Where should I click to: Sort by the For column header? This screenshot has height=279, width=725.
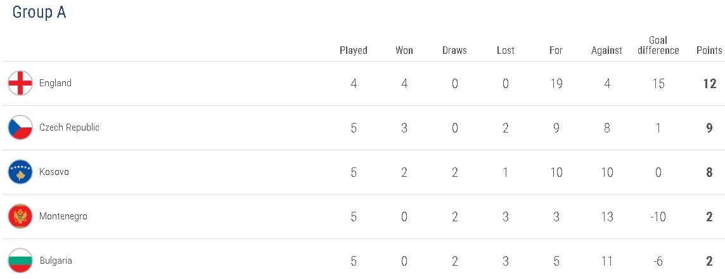click(556, 51)
